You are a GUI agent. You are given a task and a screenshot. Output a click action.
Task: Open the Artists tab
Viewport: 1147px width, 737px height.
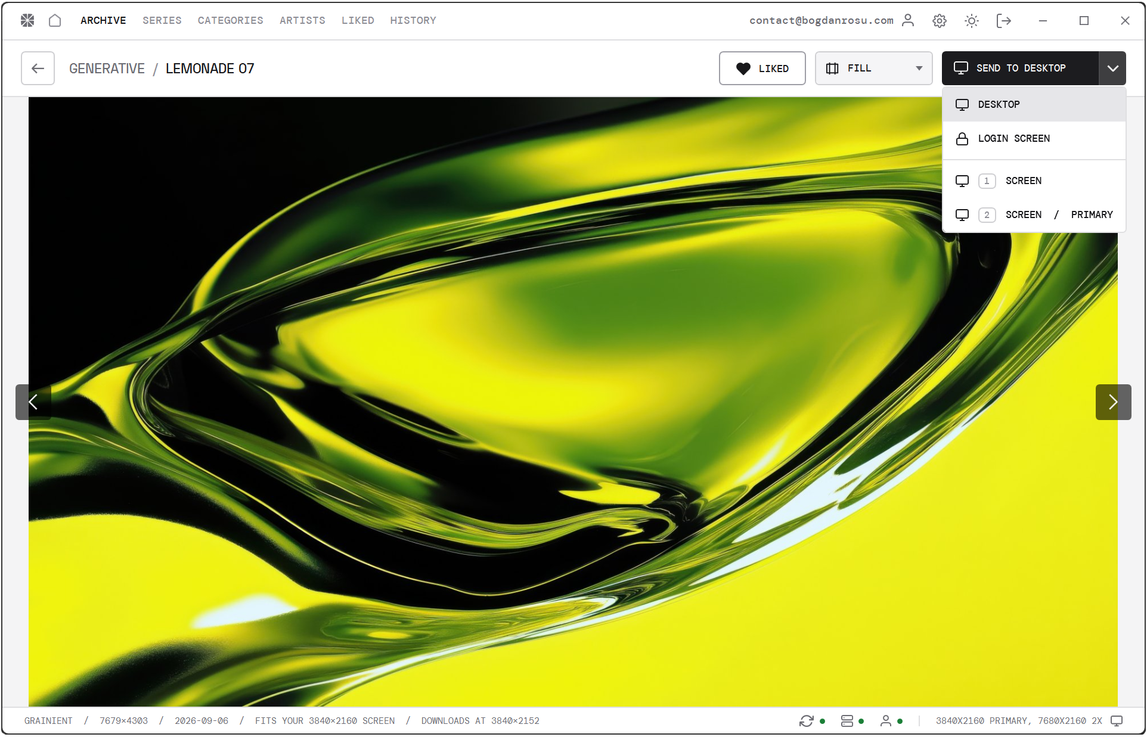302,20
